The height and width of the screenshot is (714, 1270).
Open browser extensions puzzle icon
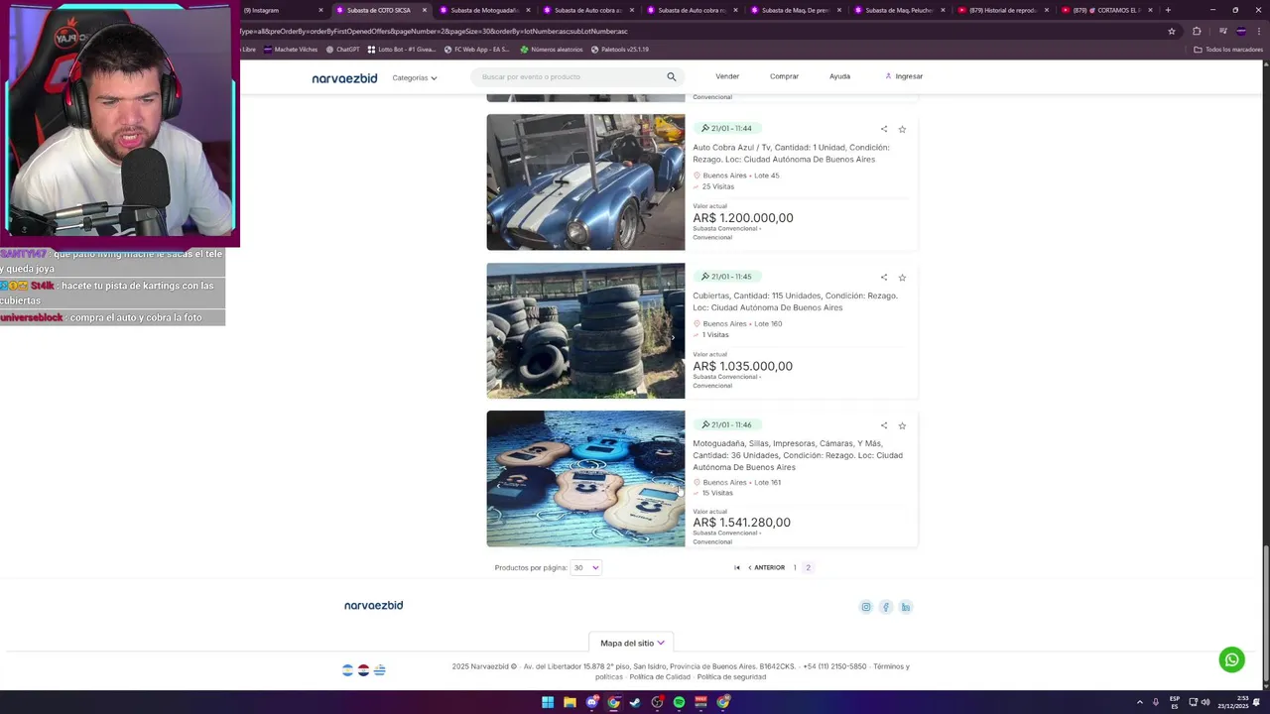(1197, 31)
